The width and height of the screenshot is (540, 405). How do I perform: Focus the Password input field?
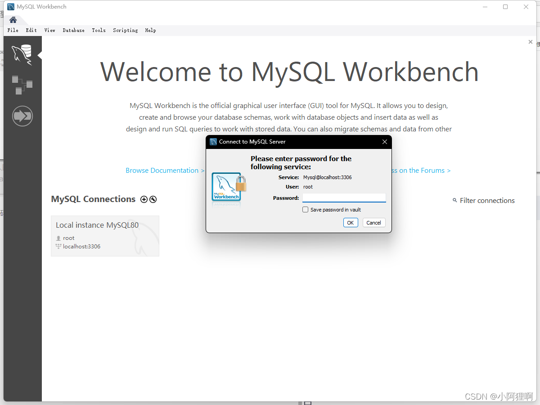pyautogui.click(x=344, y=198)
